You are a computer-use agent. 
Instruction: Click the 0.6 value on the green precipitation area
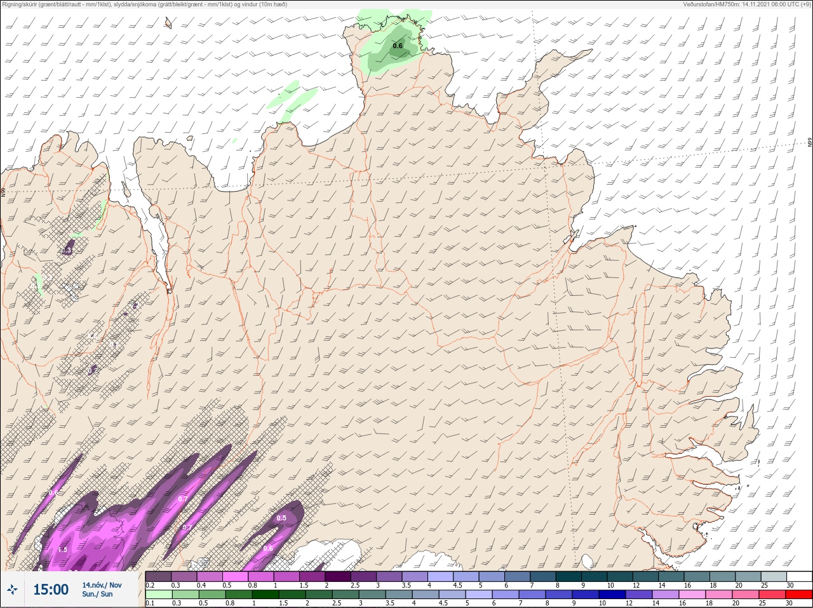click(398, 46)
